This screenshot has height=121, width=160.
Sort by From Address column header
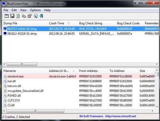point(93,71)
